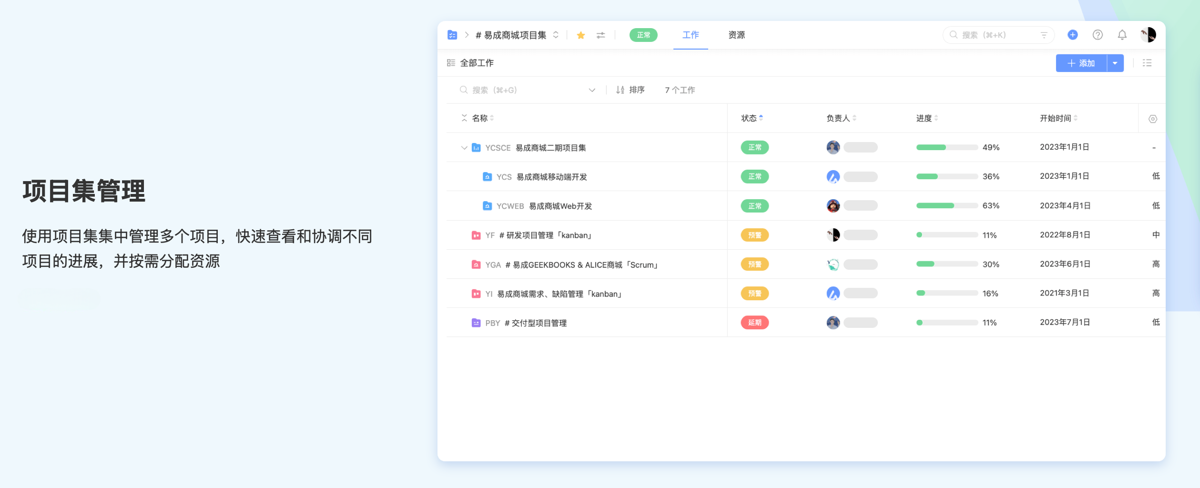
Task: Open the user avatar at top right
Action: 1148,35
